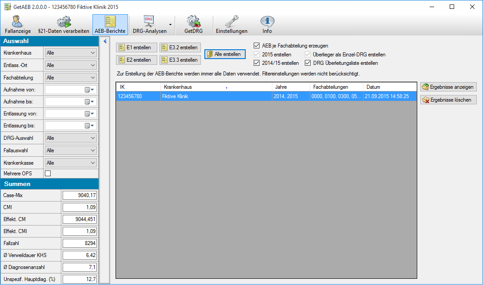Click the Alle erstellen button
483x285 pixels.
tap(225, 54)
